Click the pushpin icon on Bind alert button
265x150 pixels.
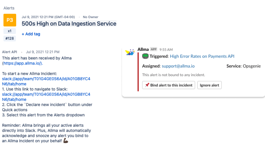coord(147,85)
